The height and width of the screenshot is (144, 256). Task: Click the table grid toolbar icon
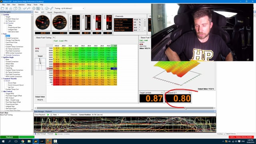[x=38, y=8]
